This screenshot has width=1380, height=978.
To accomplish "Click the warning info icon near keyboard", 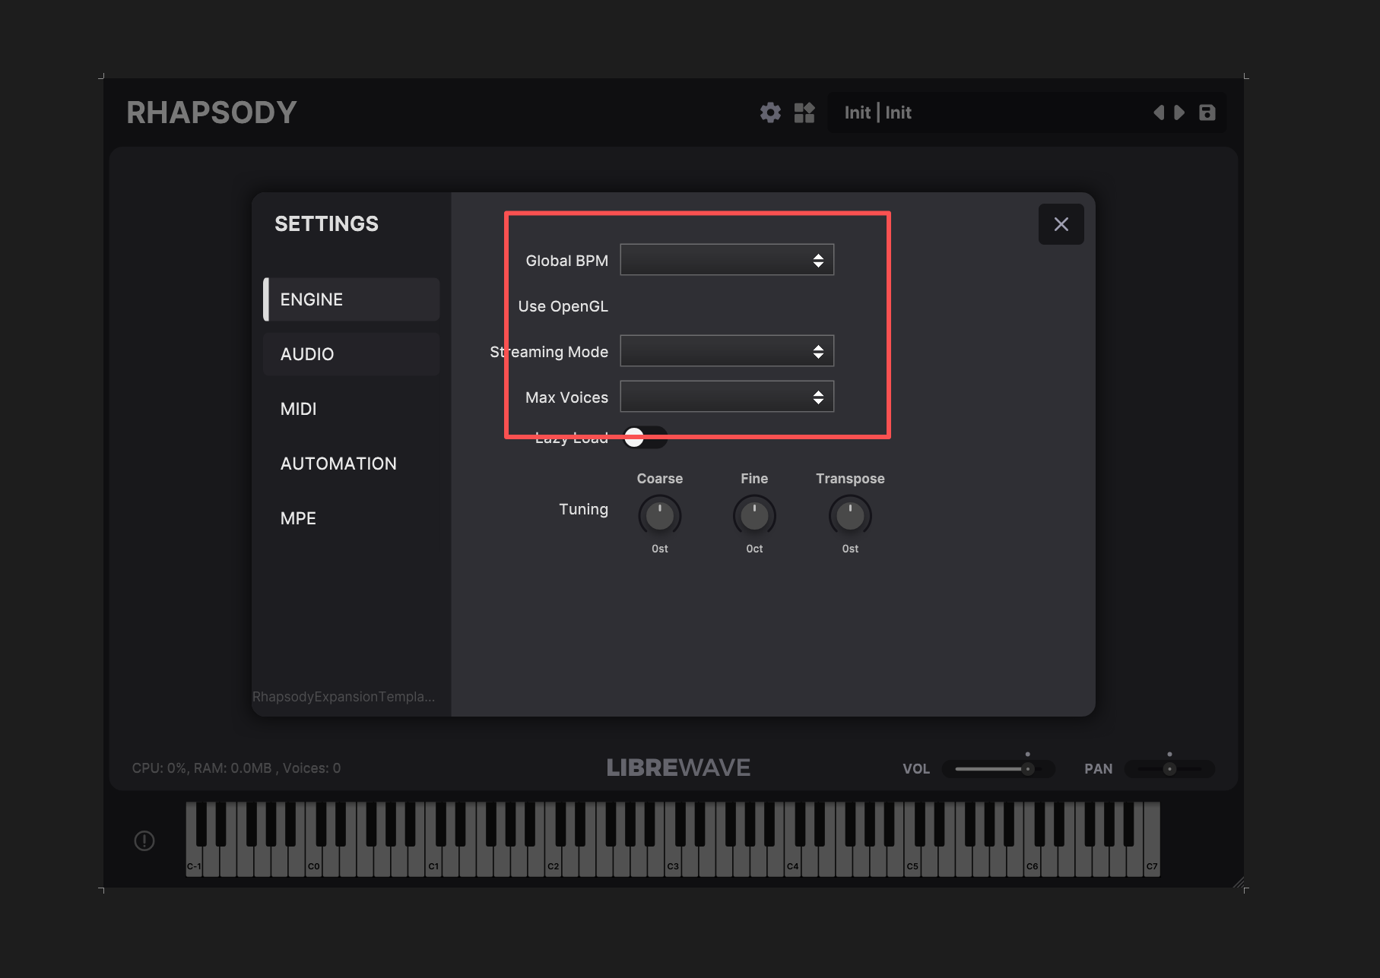I will [x=144, y=840].
